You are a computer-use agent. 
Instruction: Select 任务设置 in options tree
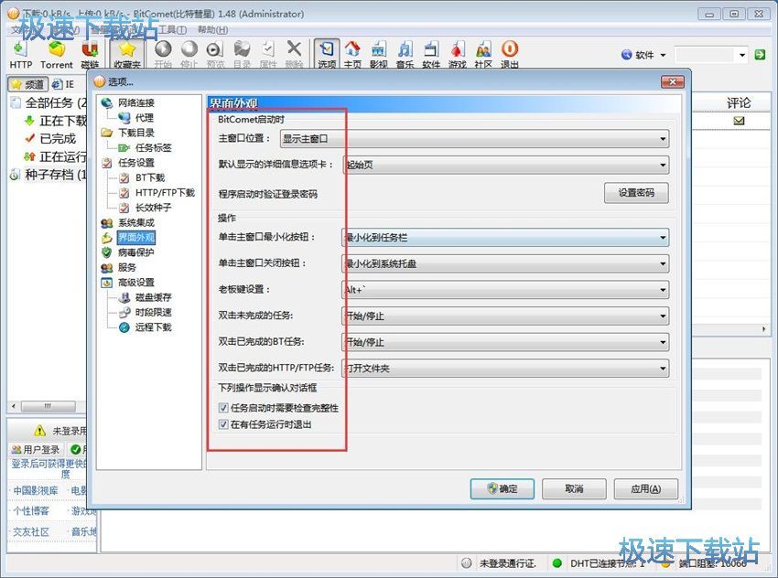[x=136, y=163]
